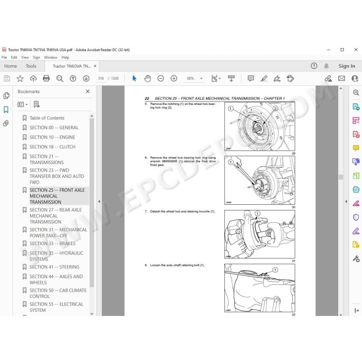Select the highlight text tool
This screenshot has width=362, height=362.
264,79
